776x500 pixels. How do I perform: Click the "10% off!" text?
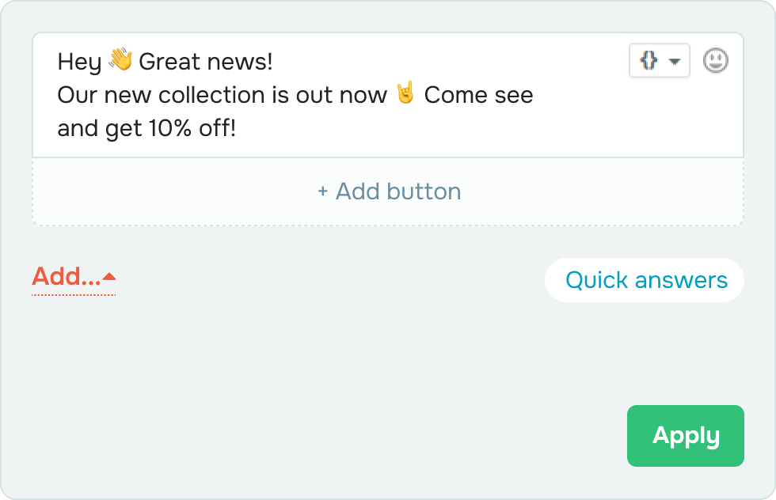click(192, 129)
